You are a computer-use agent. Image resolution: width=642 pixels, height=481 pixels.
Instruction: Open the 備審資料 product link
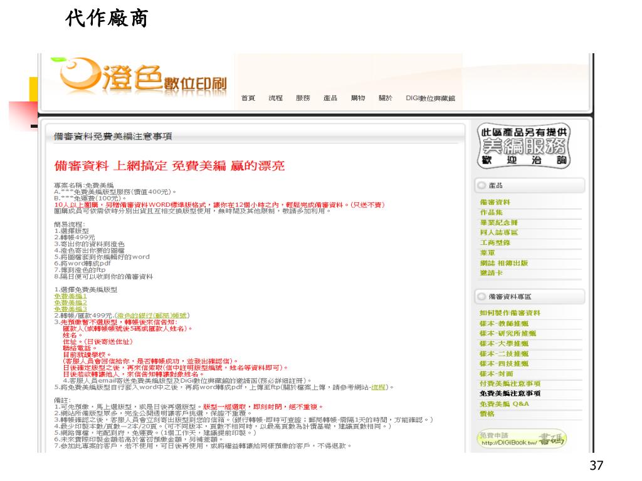point(495,202)
